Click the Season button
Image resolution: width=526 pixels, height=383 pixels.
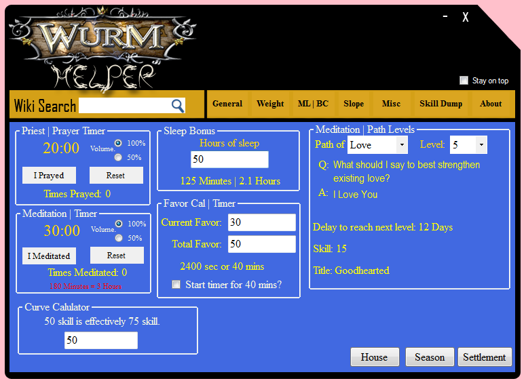coord(430,357)
